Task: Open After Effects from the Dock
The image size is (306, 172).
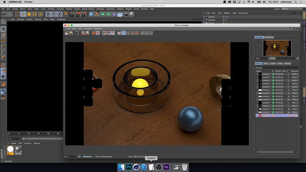Action: pos(166,167)
